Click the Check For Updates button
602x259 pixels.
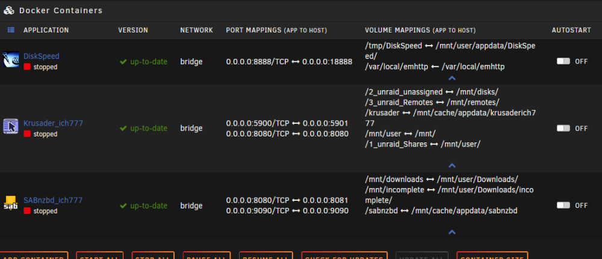(x=344, y=255)
